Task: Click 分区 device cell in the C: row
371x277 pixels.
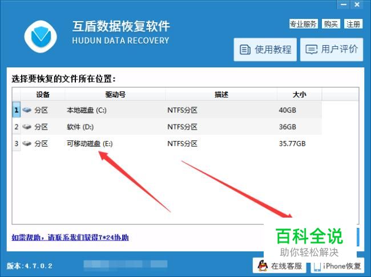Action: pos(41,110)
